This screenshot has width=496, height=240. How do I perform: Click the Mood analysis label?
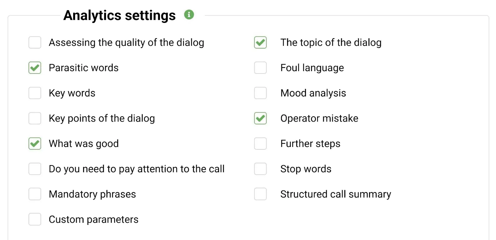point(313,93)
